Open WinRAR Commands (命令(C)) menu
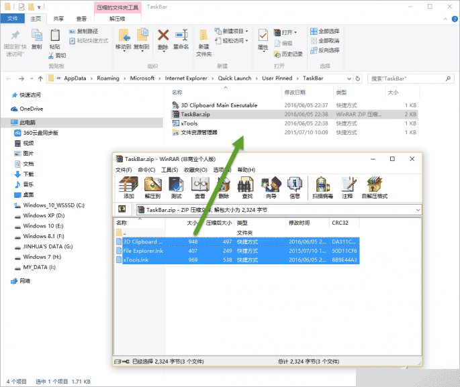 pyautogui.click(x=146, y=170)
